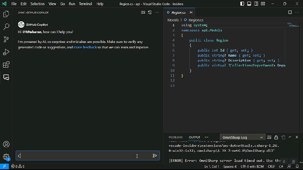
Task: Open the Run menu
Action: click(72, 4)
